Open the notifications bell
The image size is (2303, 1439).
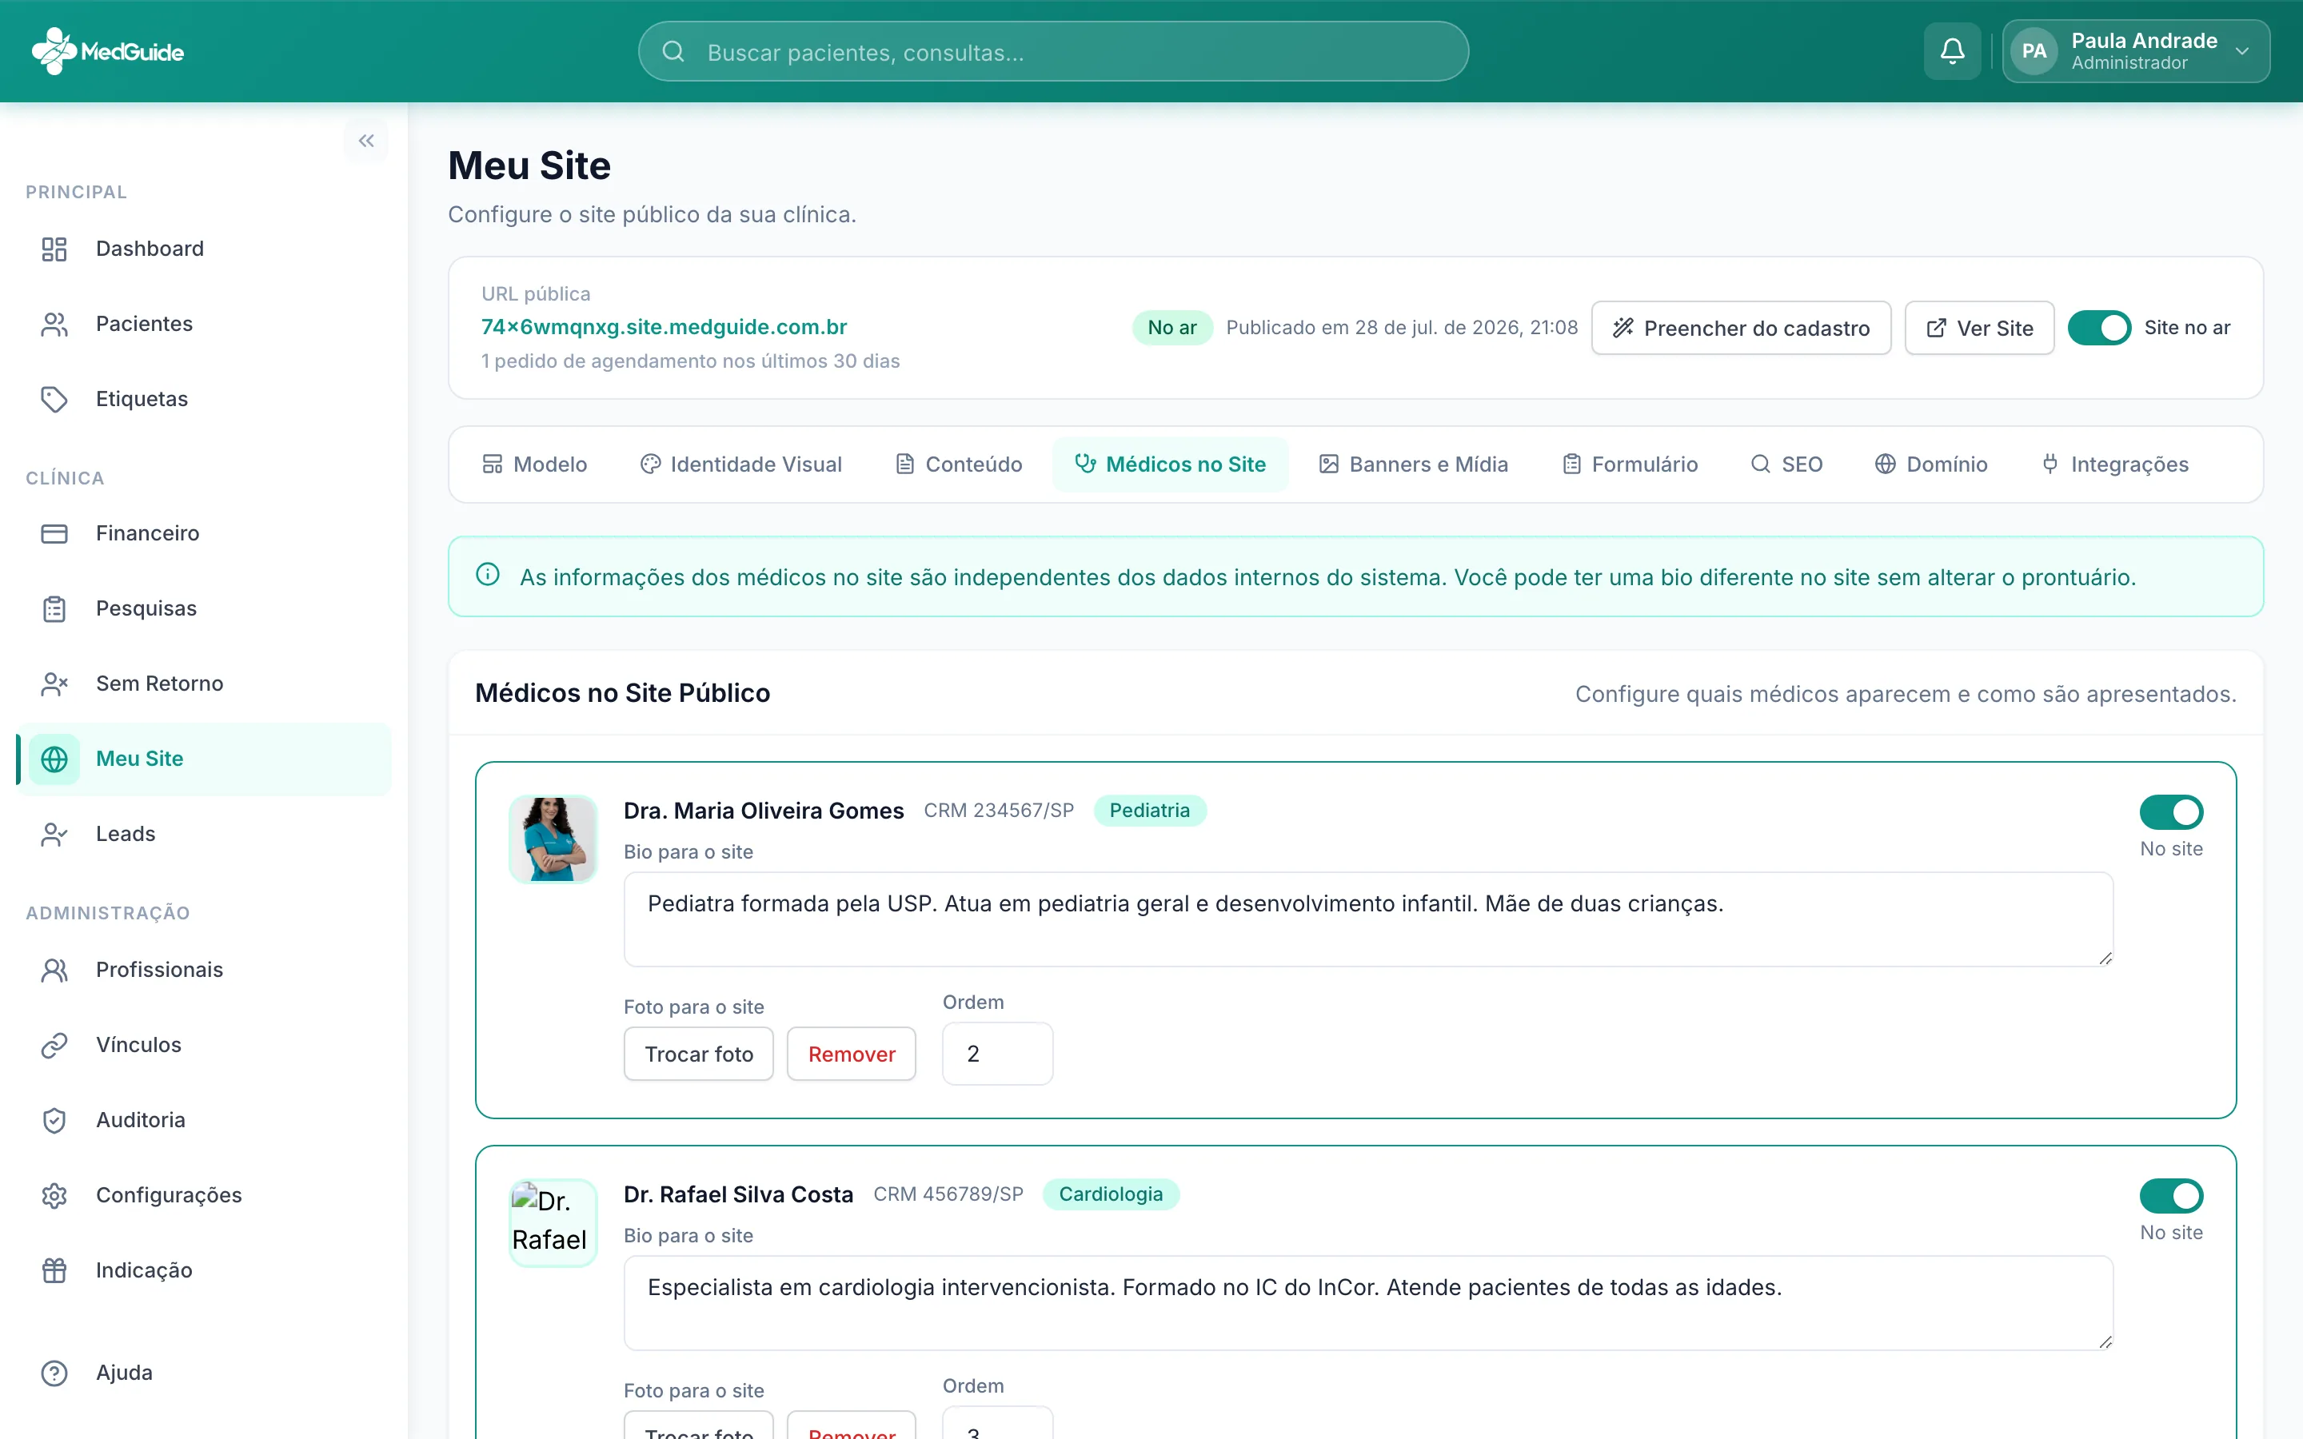[x=1952, y=51]
